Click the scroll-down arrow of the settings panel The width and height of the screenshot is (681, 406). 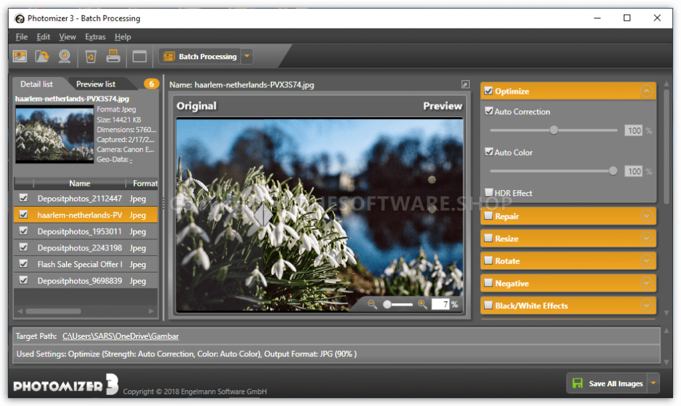pos(666,313)
